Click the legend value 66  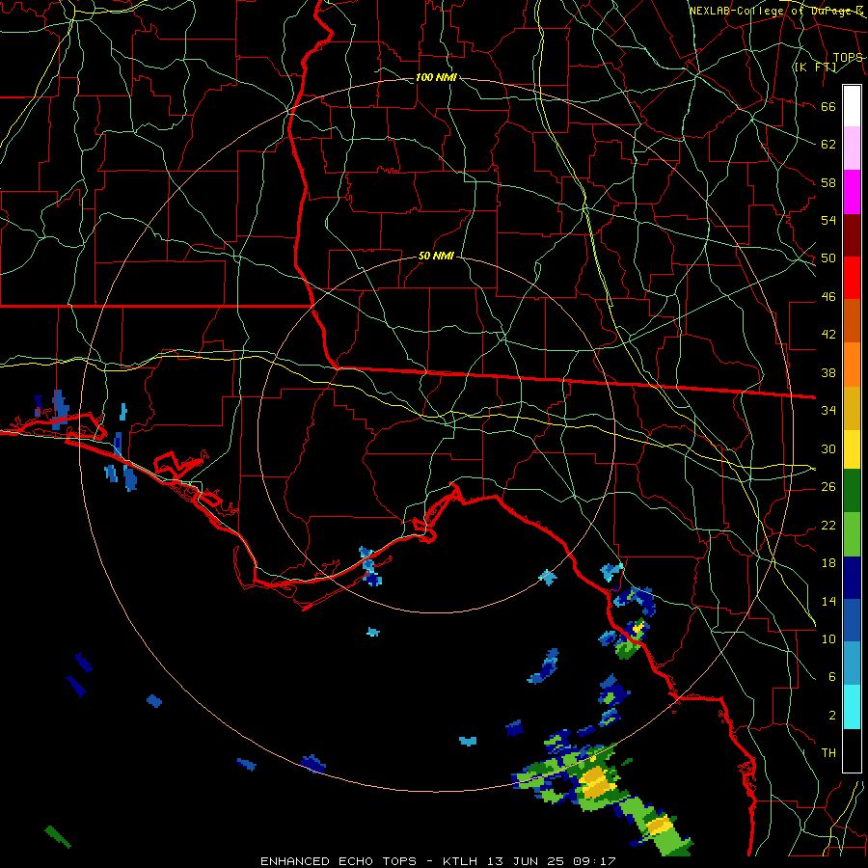tap(828, 107)
